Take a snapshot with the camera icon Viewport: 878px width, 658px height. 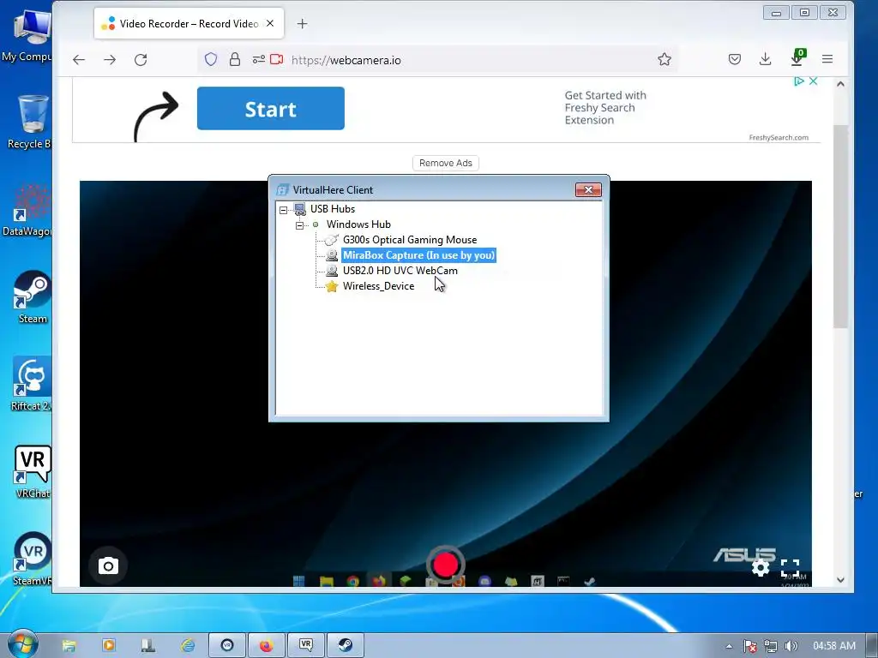click(108, 565)
